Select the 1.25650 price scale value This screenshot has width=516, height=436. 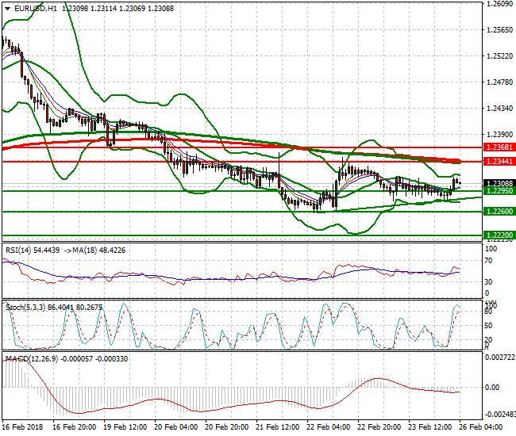[500, 30]
